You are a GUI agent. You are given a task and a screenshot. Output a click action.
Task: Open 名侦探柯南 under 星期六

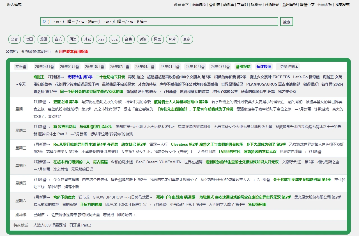[257, 204]
